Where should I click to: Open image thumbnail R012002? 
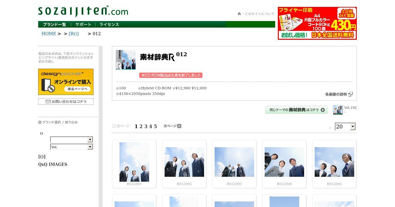pyautogui.click(x=184, y=162)
